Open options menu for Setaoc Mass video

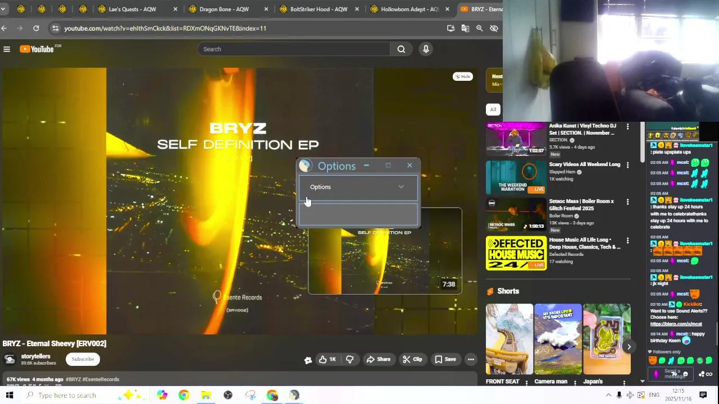(x=627, y=202)
